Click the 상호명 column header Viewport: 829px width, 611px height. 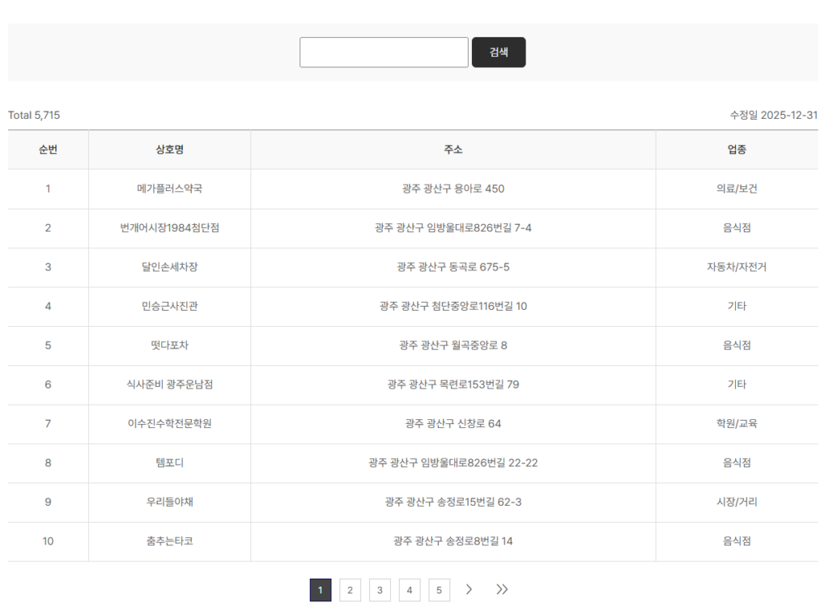pos(169,150)
